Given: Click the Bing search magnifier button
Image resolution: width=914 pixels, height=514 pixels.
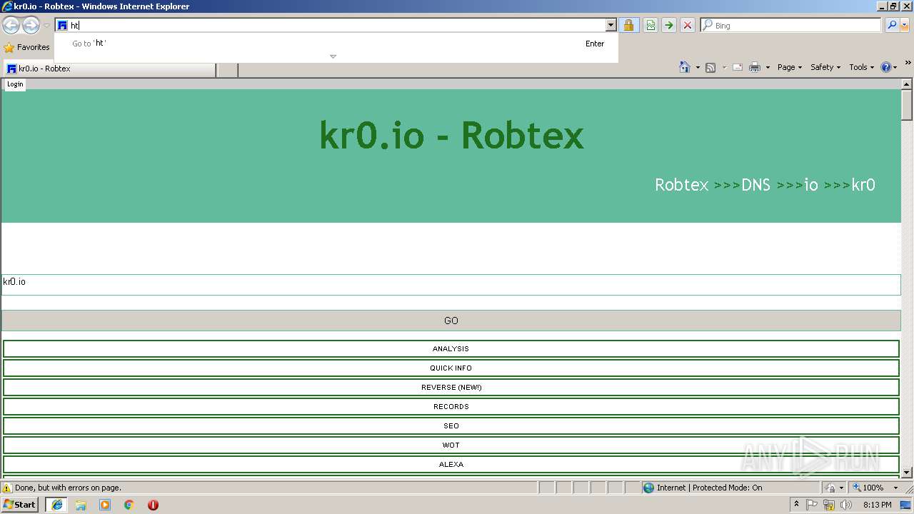Looking at the screenshot, I should point(891,26).
